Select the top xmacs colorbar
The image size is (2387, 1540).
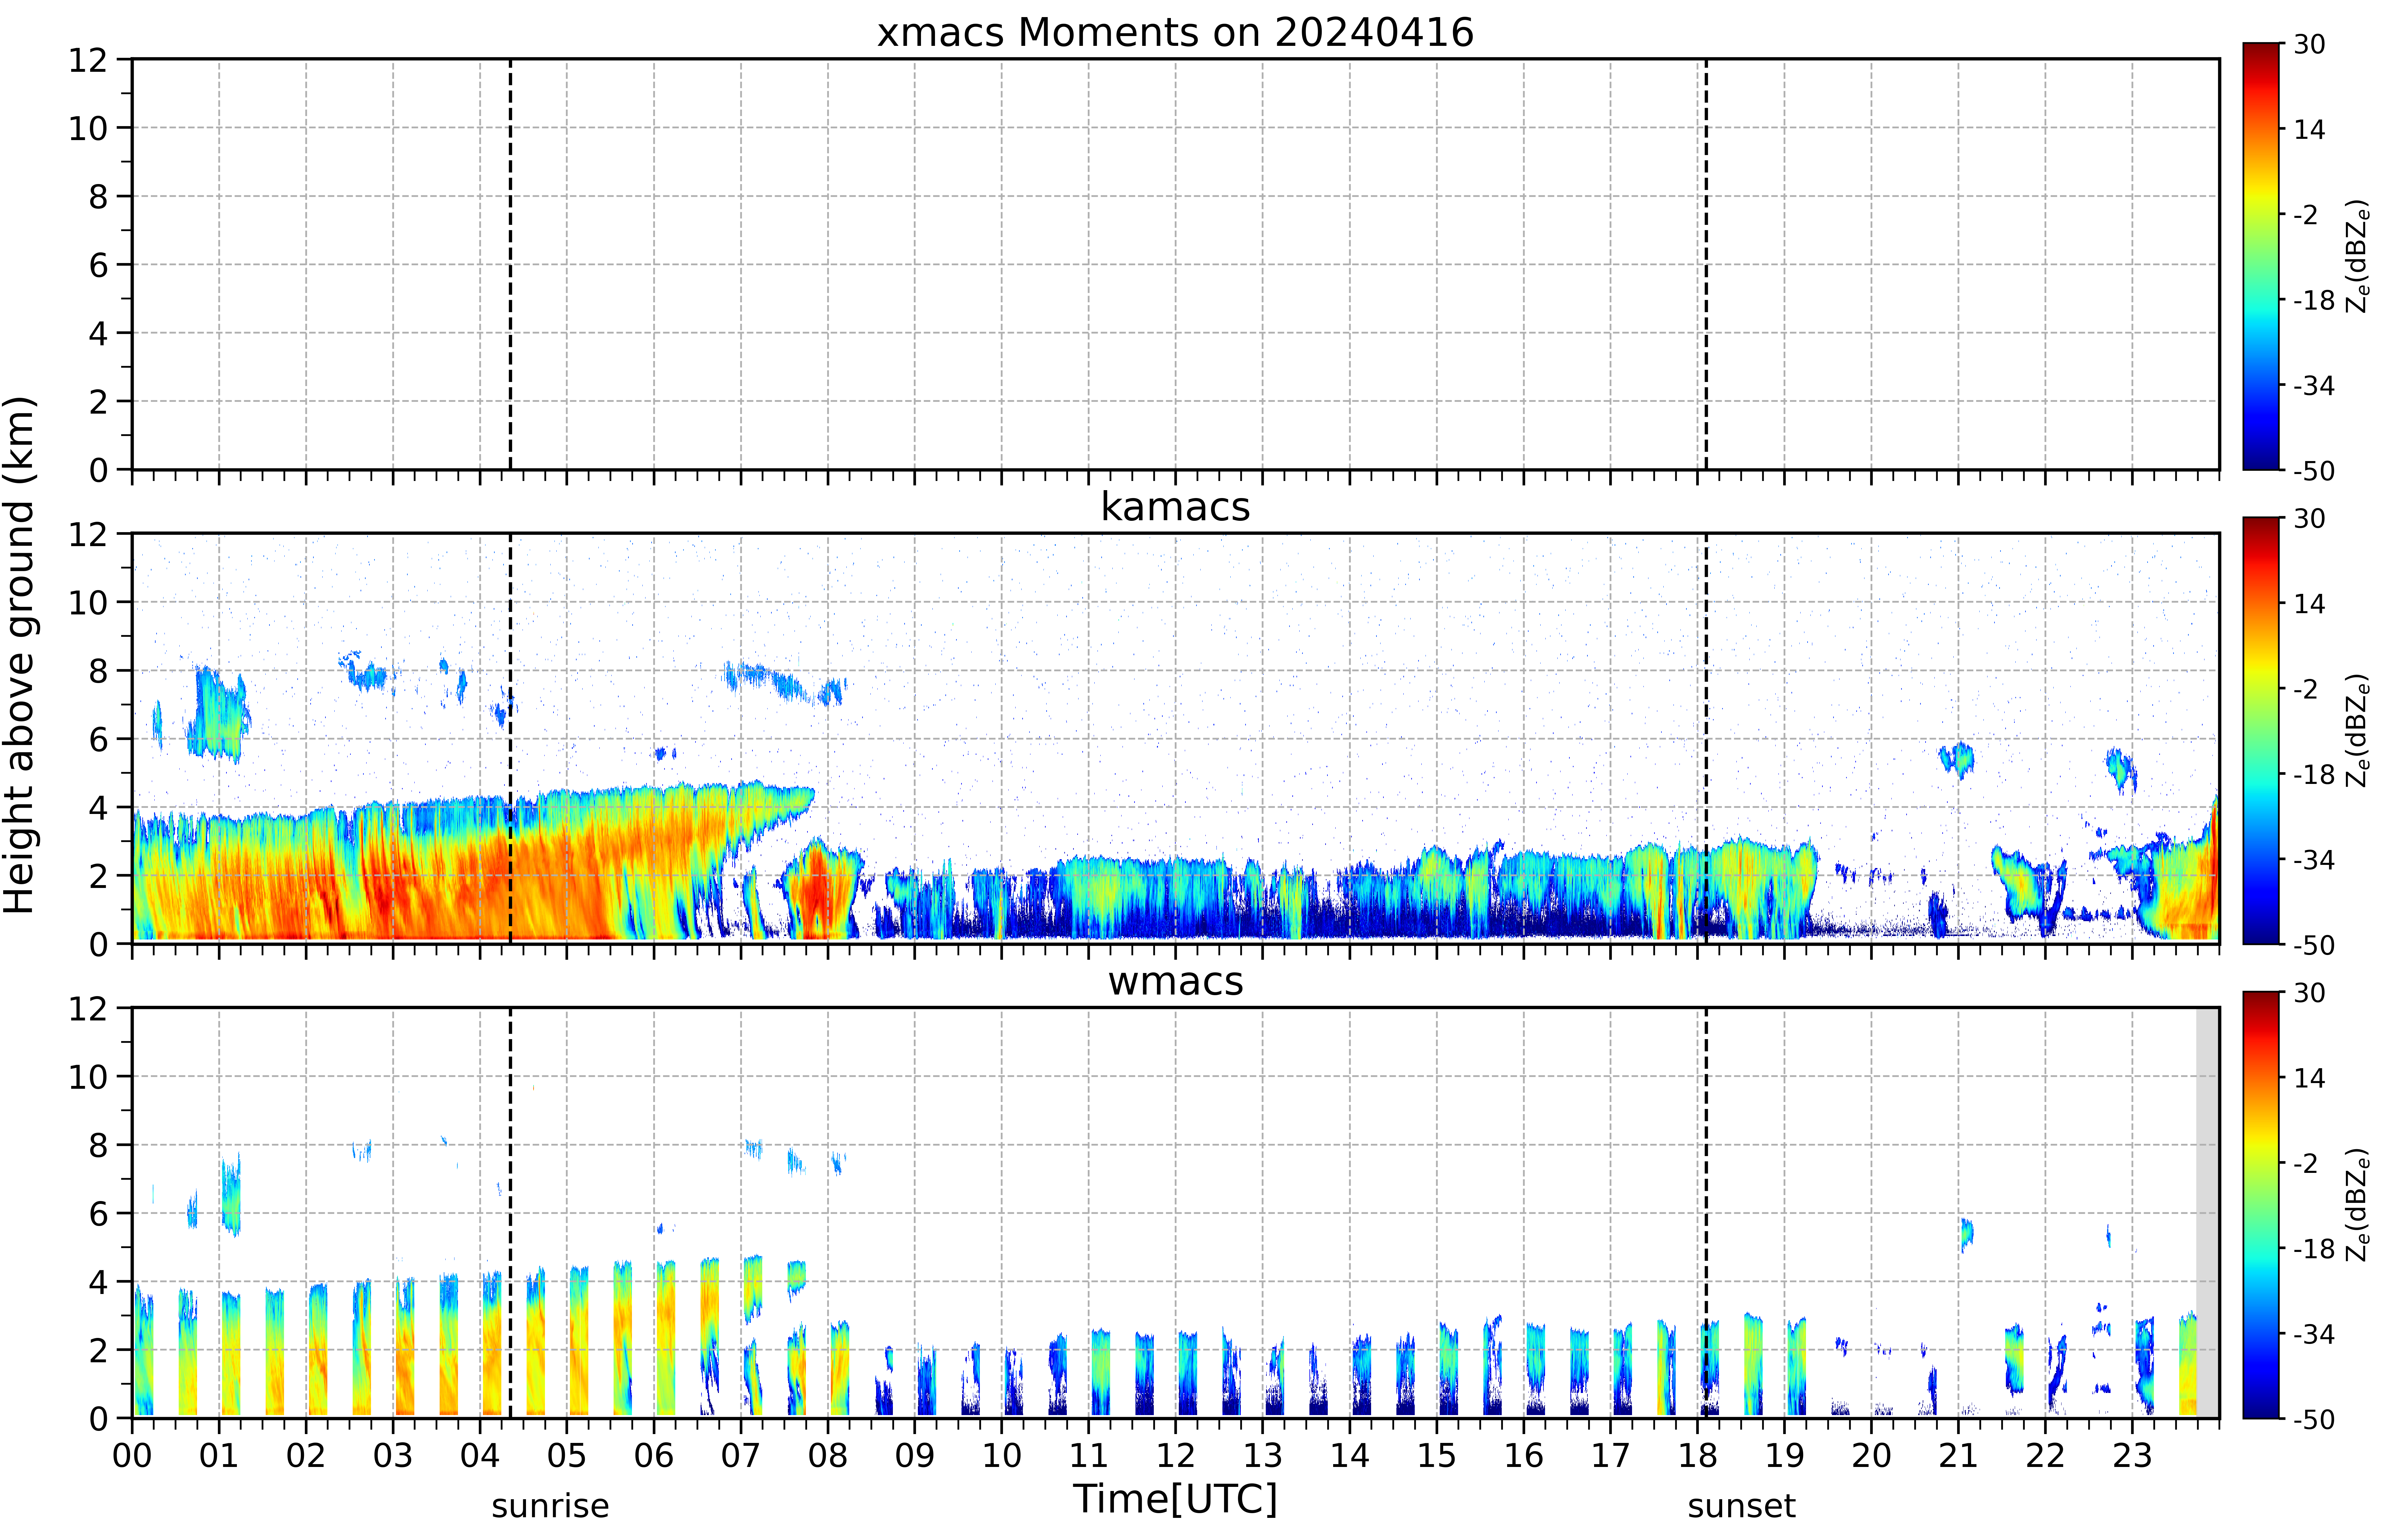[x=2260, y=256]
